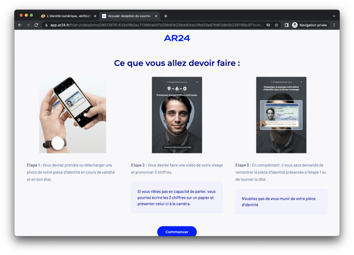Expand the tab search chevron
The width and height of the screenshot is (354, 255).
(334, 16)
